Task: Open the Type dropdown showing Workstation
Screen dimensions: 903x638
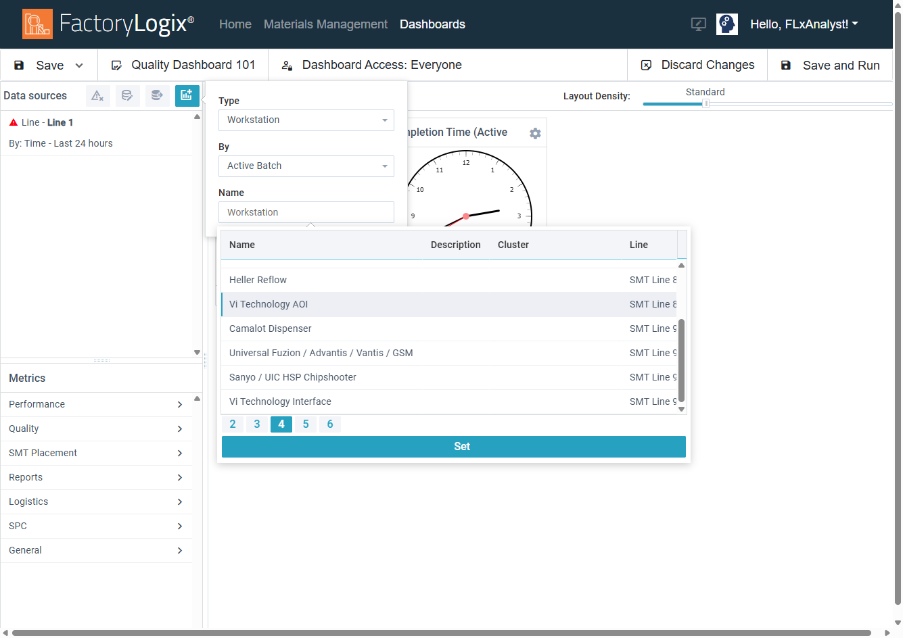Action: (x=306, y=120)
